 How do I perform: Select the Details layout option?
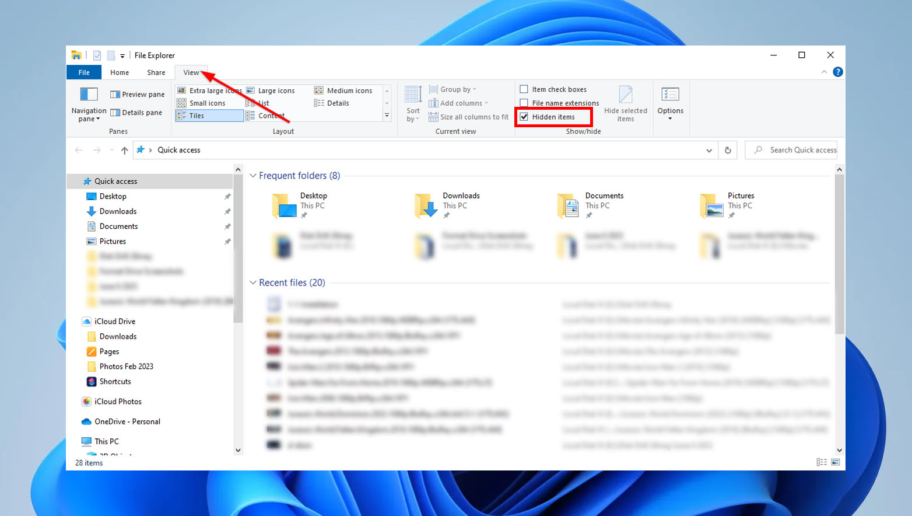(x=336, y=103)
